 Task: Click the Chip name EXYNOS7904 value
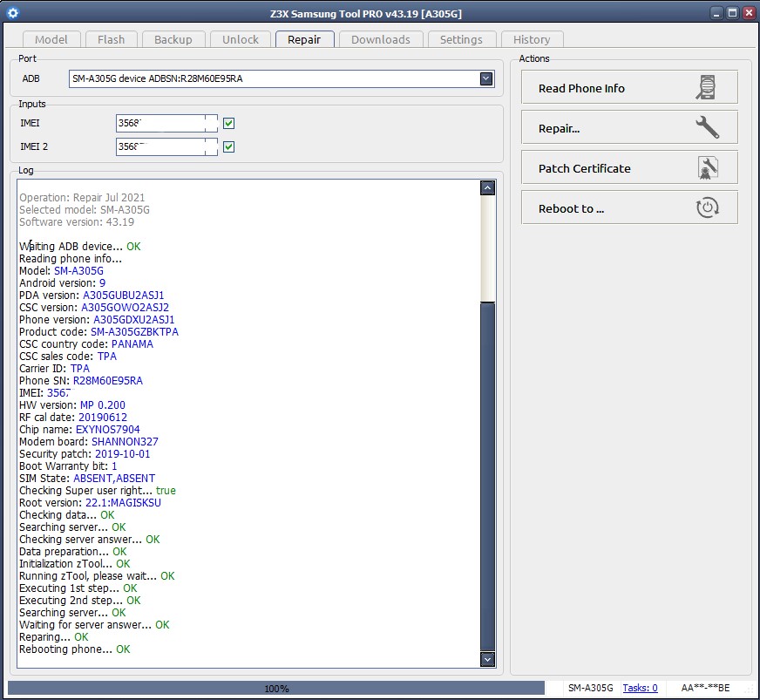108,430
